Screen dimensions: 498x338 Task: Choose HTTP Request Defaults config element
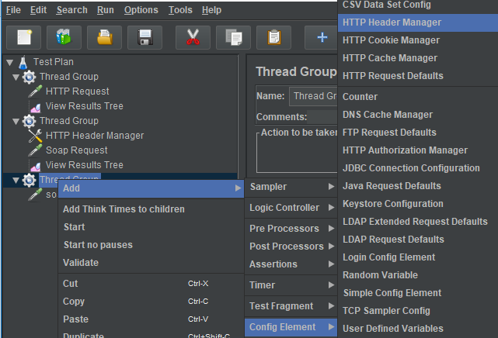click(418, 76)
